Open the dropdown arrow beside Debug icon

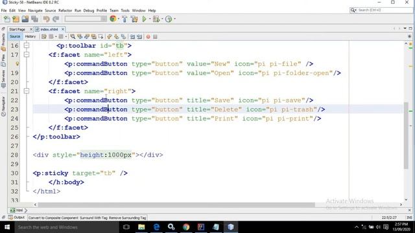162,19
